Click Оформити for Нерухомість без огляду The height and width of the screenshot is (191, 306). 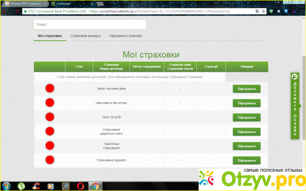pos(246,103)
